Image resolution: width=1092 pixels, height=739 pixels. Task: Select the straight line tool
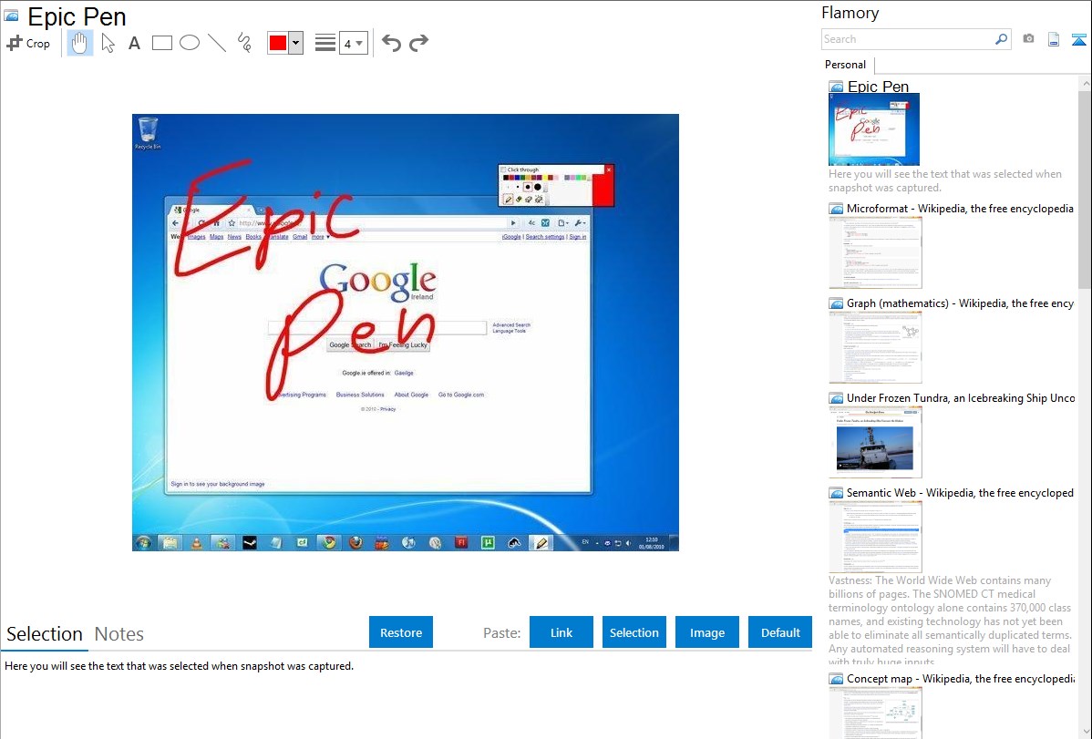pyautogui.click(x=217, y=43)
